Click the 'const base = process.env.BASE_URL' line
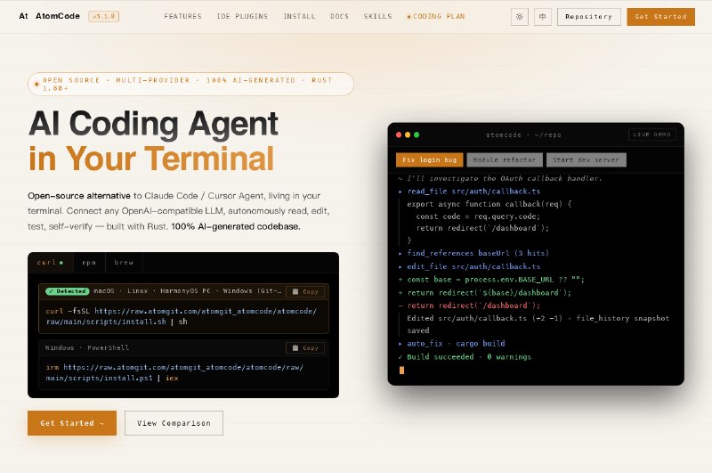The height and width of the screenshot is (473, 712). pyautogui.click(x=491, y=280)
